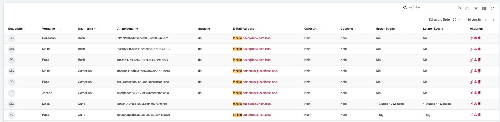The width and height of the screenshot is (500, 122).
Task: Click into the Familie search field
Action: [x=432, y=8]
